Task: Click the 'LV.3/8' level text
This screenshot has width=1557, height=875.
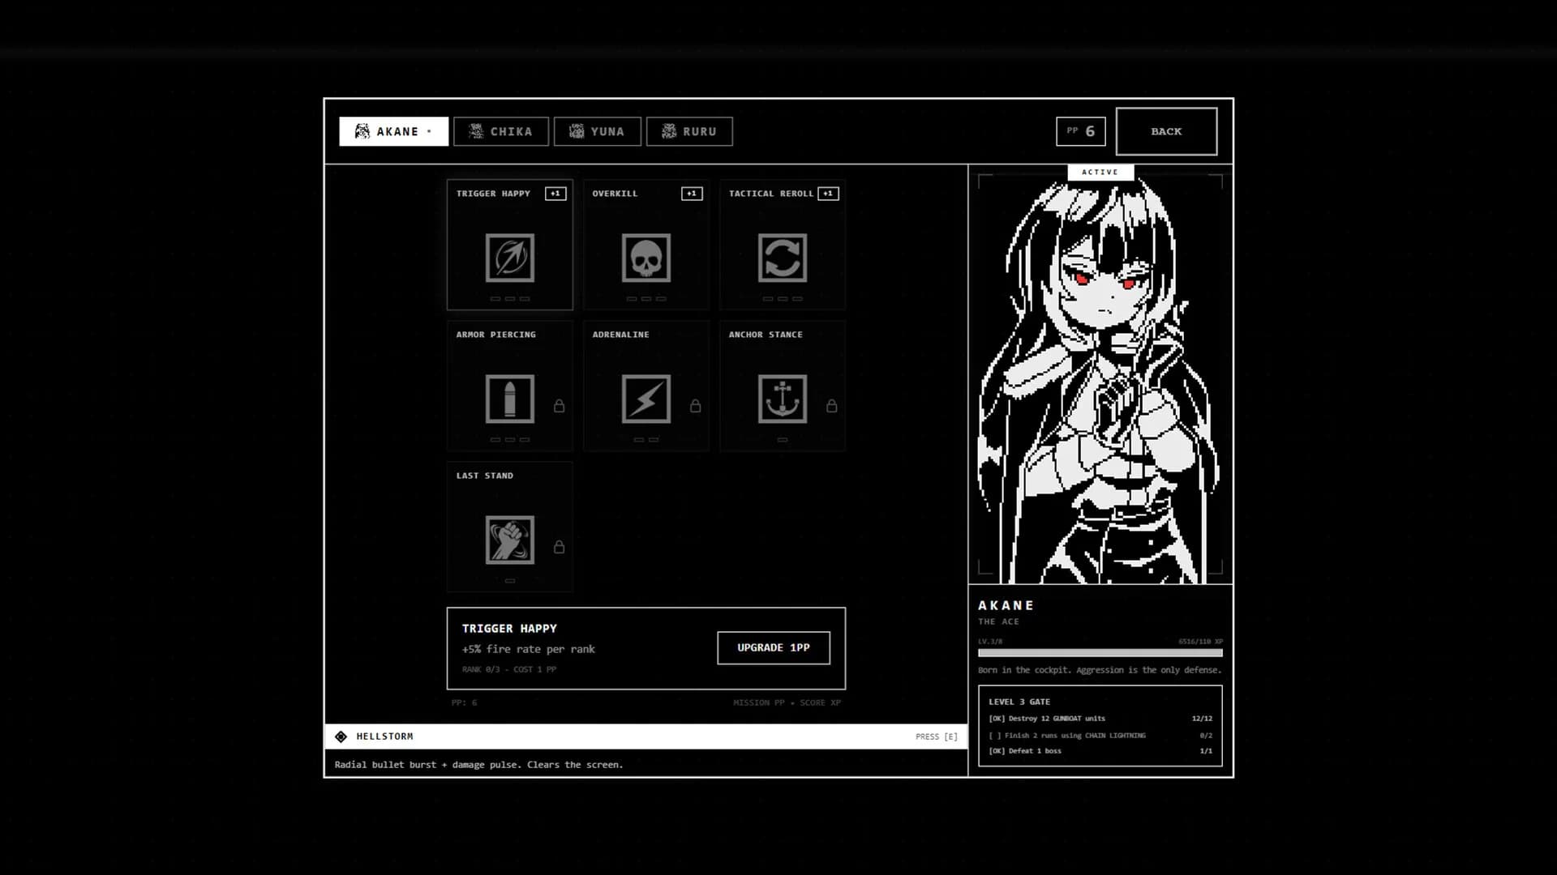Action: [990, 642]
